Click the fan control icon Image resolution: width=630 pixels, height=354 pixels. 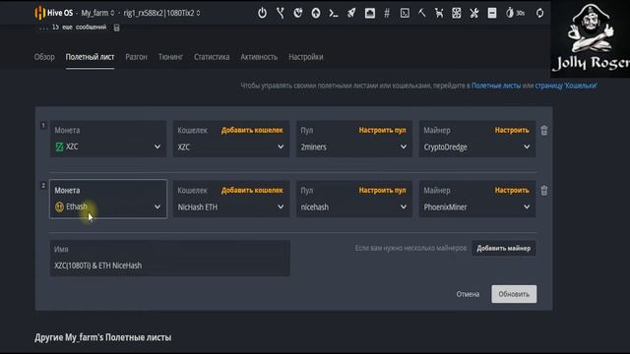pyautogui.click(x=457, y=13)
